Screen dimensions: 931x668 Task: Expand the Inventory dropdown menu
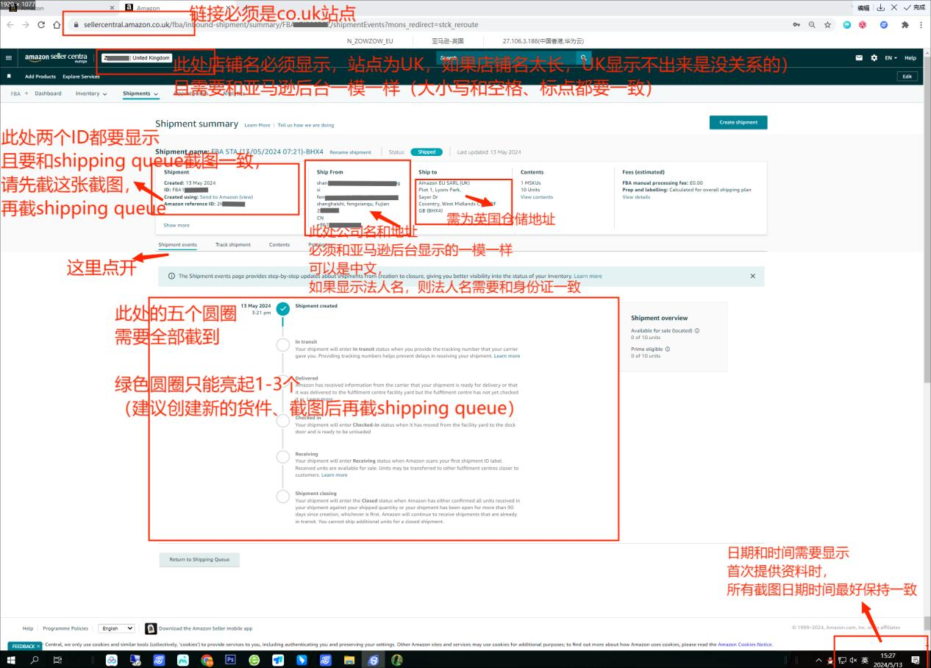[x=91, y=93]
